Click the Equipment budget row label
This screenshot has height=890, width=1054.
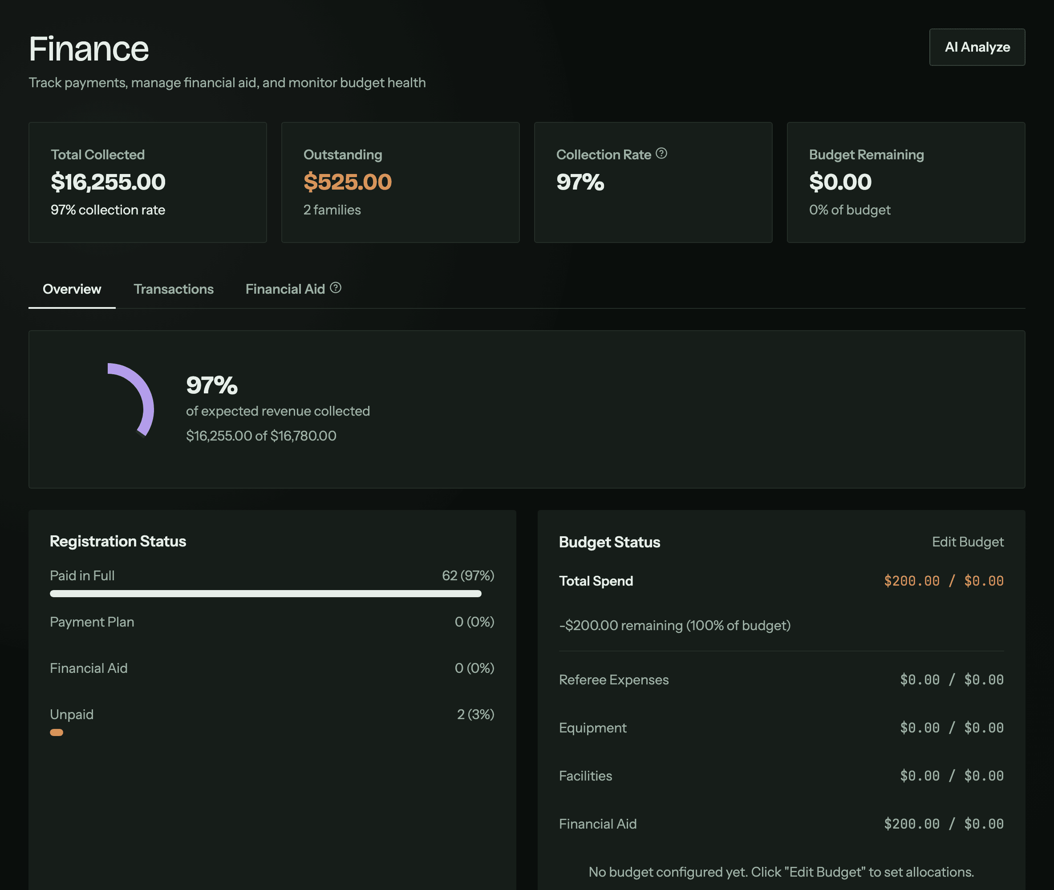pyautogui.click(x=592, y=728)
